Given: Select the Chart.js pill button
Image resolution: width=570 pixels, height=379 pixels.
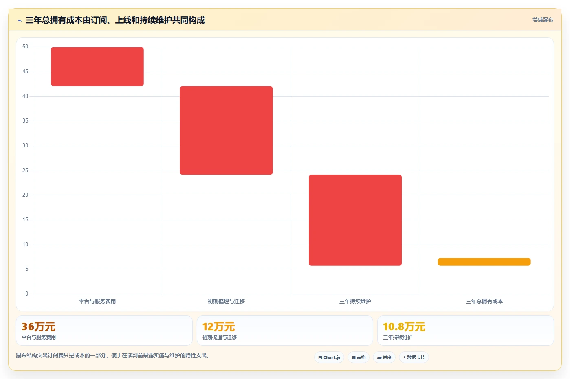Looking at the screenshot, I should tap(329, 357).
